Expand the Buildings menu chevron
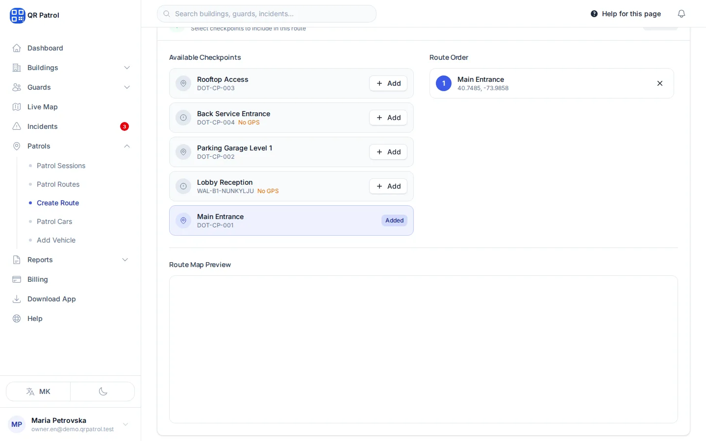 point(127,68)
